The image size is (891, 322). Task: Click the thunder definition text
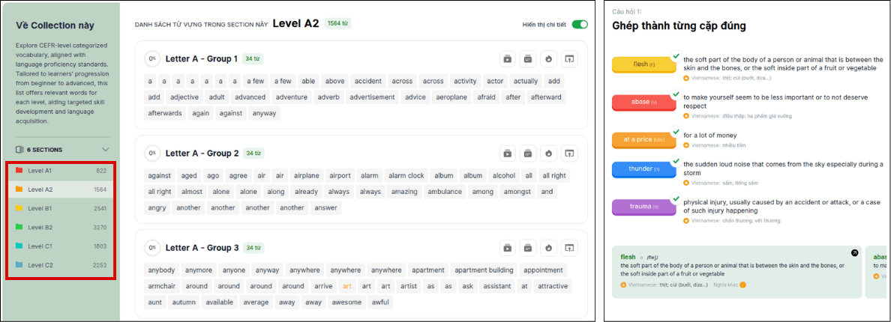tap(782, 169)
